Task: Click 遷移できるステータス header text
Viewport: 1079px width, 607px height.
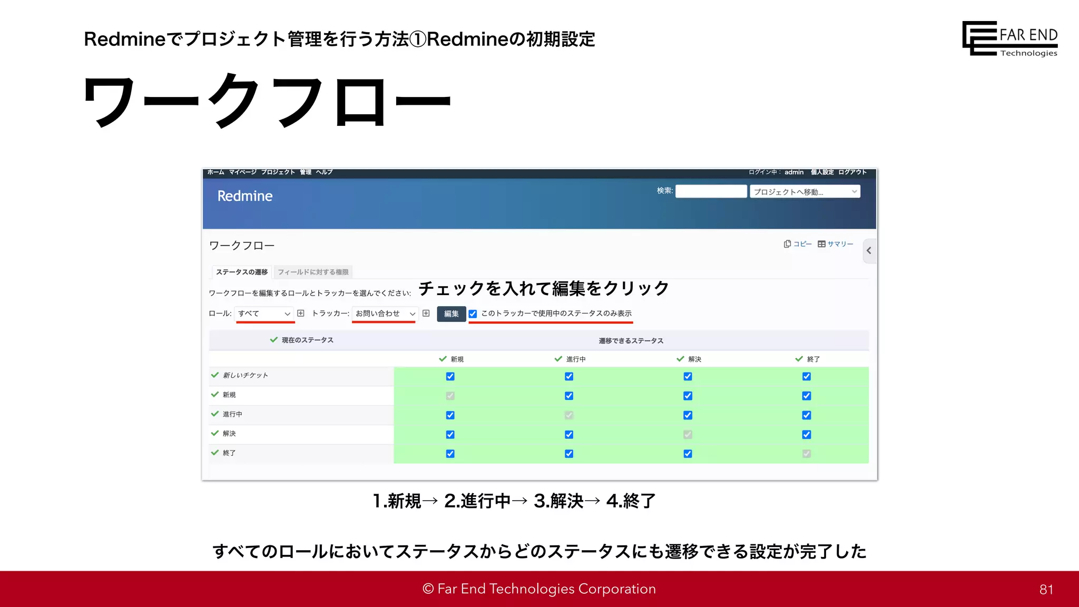Action: [631, 341]
